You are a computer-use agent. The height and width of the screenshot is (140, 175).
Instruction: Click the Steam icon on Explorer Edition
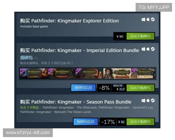point(153,20)
